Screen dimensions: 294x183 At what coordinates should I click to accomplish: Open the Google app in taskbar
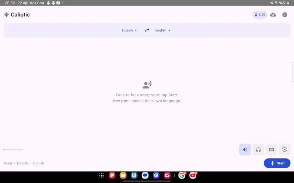click(x=182, y=175)
